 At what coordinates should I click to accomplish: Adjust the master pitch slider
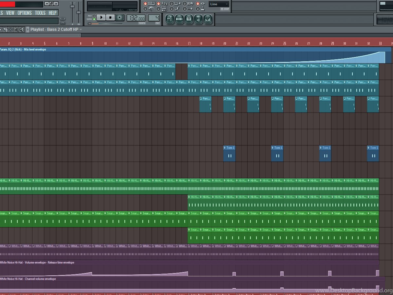click(78, 13)
